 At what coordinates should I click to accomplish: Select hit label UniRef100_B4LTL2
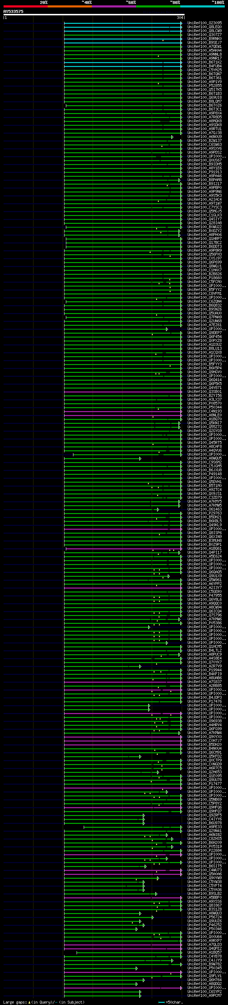[x=204, y=650]
